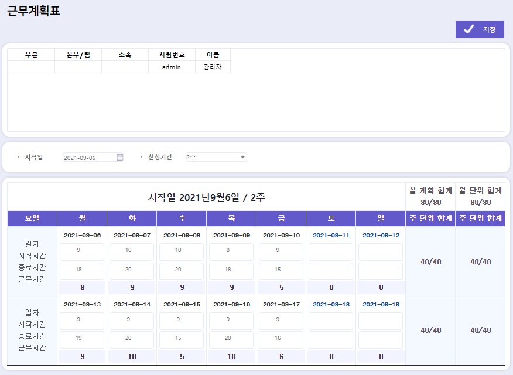This screenshot has height=375, width=513.
Task: Click the date label 2021-09-19
Action: 381,304
